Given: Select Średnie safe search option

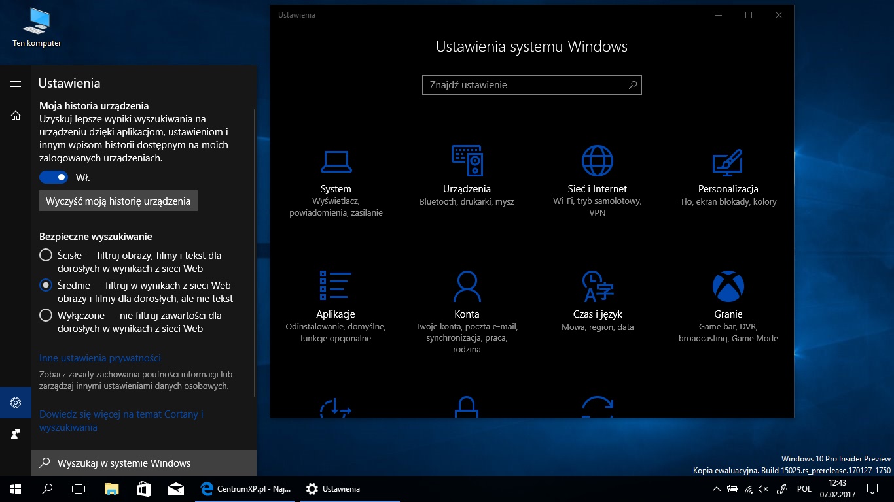Looking at the screenshot, I should tap(46, 285).
